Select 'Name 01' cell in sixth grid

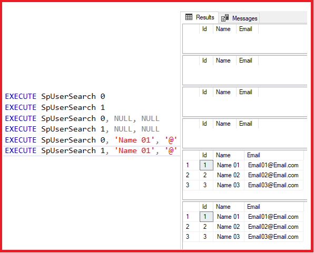(x=229, y=217)
